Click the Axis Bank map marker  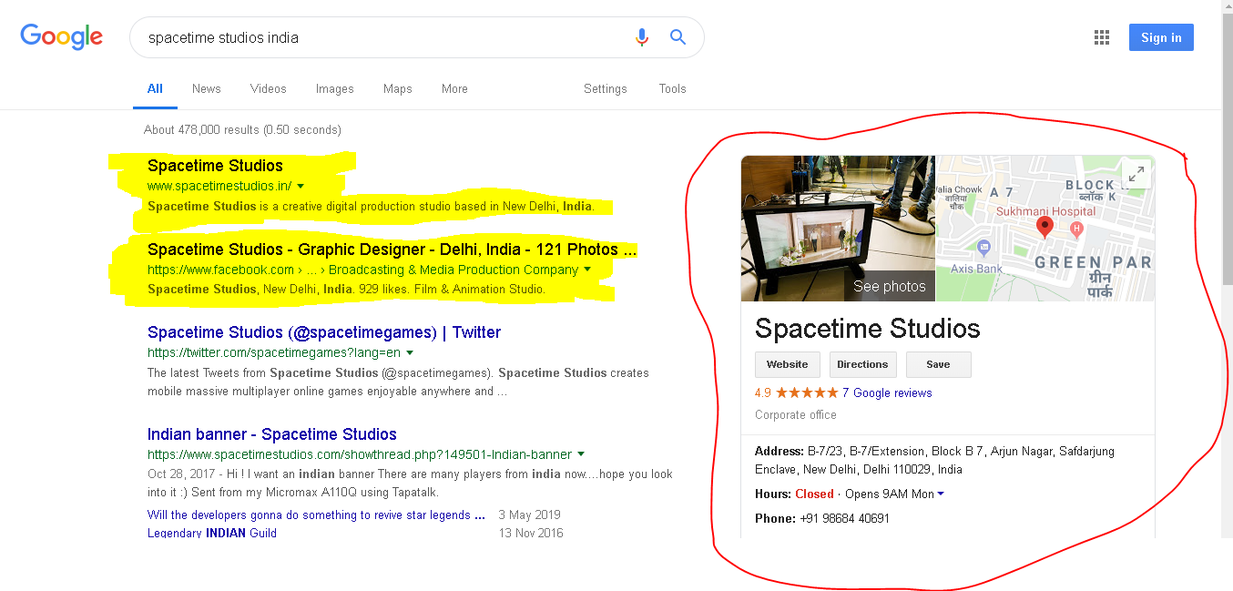pyautogui.click(x=983, y=248)
